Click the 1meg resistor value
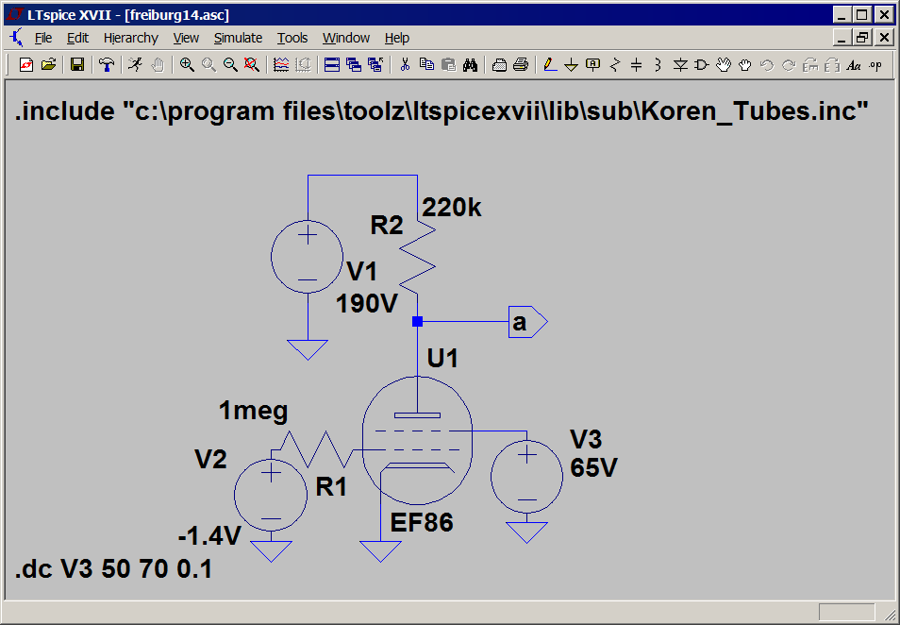This screenshot has width=900, height=625. (253, 411)
